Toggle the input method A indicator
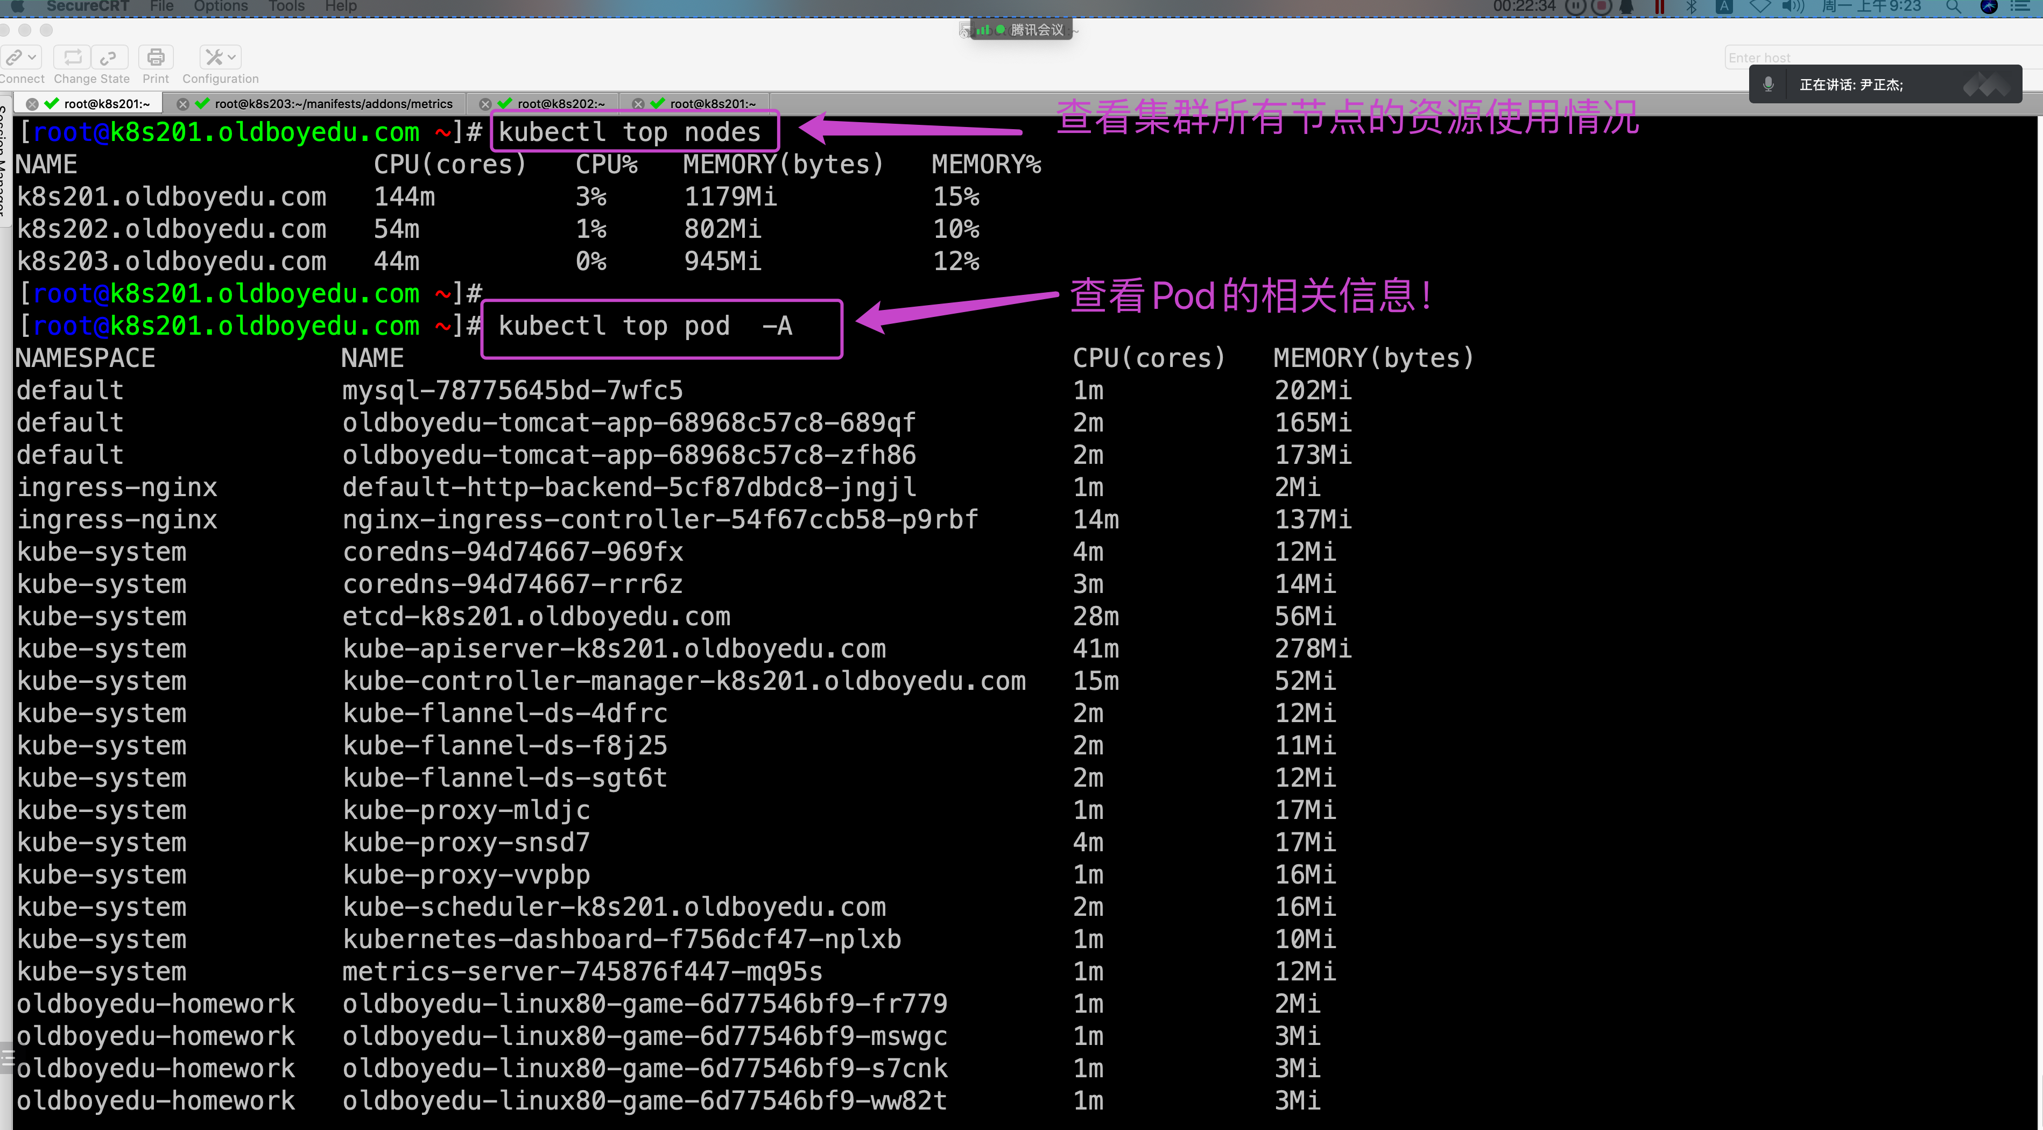Viewport: 2043px width, 1130px height. click(x=1724, y=7)
